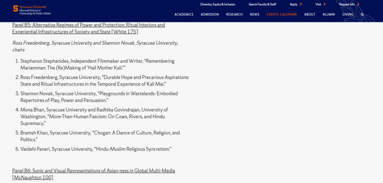
Task: Click the orange arrow beside Visit
Action: (x=325, y=4)
